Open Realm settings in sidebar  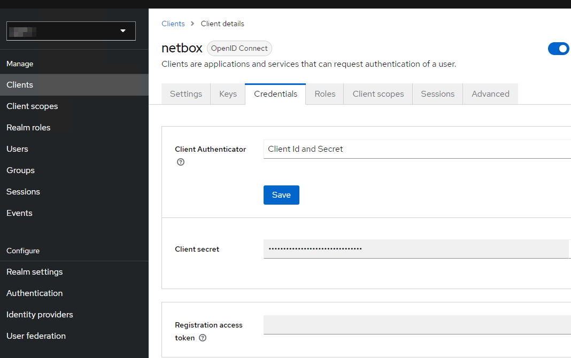tap(35, 272)
